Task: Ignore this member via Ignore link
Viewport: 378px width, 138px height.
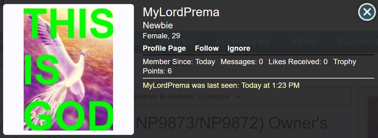Action: pos(239,48)
